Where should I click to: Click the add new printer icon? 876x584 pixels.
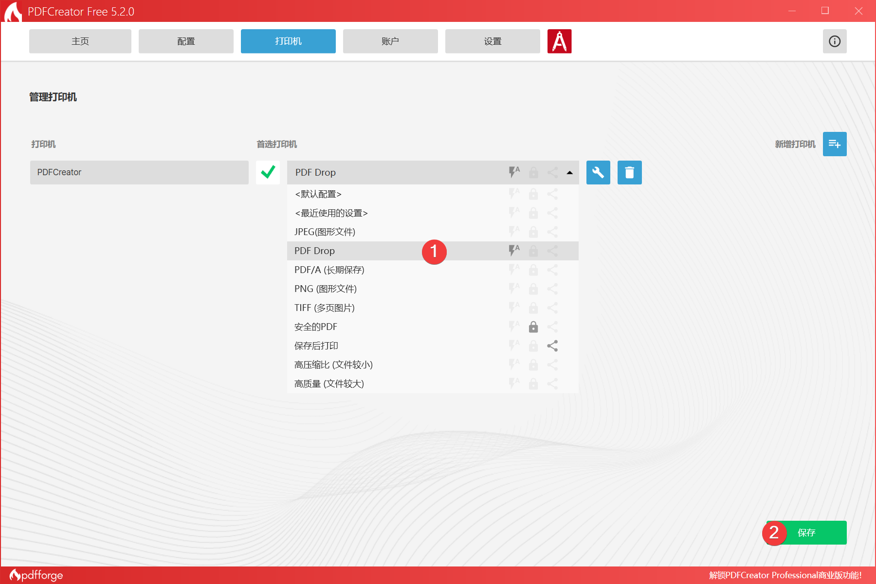[x=835, y=144]
